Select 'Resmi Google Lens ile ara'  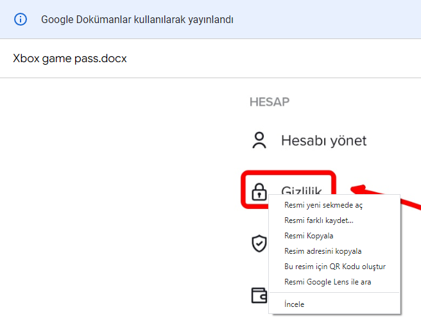(x=327, y=282)
